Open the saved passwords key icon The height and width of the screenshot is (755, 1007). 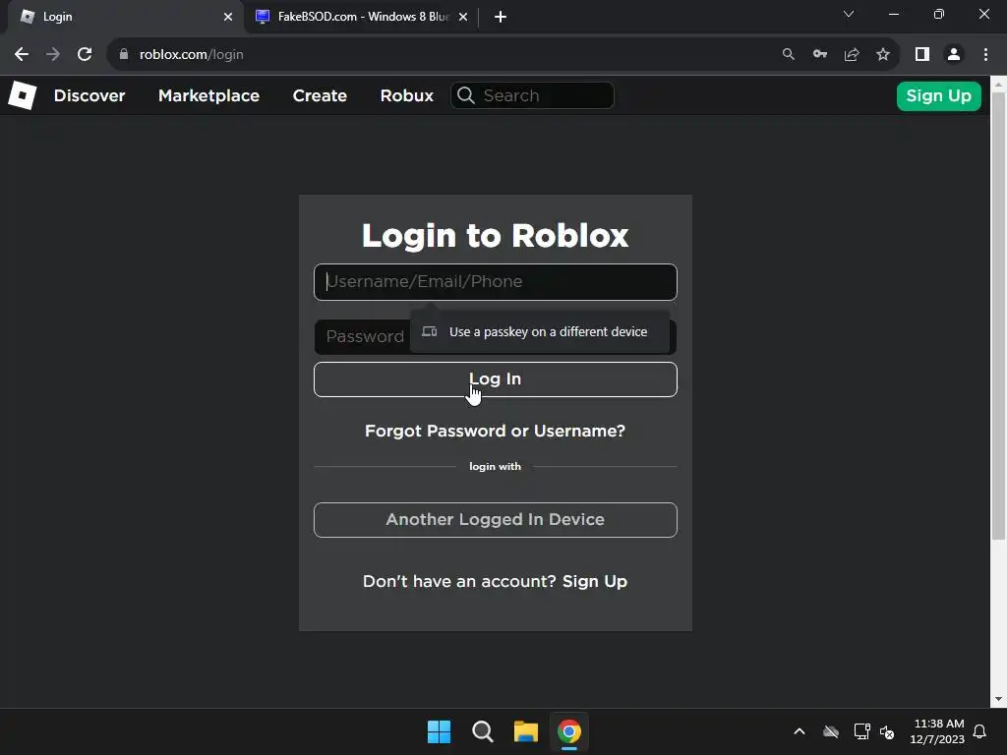[x=820, y=55]
